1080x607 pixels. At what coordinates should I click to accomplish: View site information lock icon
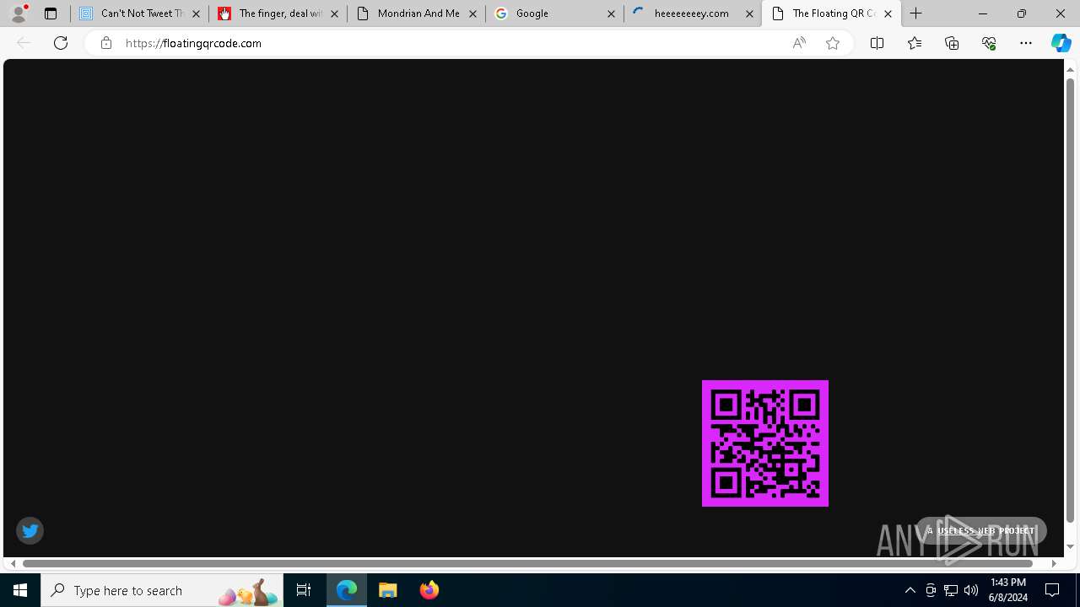point(105,43)
